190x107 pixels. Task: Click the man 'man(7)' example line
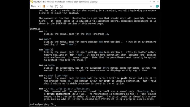tap(47, 50)
